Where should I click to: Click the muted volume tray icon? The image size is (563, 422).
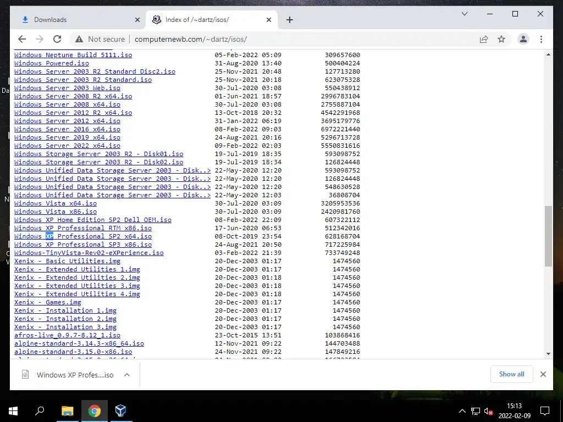click(488, 411)
